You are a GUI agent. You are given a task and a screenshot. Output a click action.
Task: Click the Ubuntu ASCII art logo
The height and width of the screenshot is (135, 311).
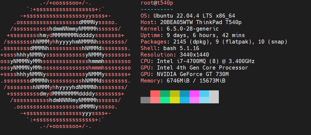pyautogui.click(x=66, y=64)
